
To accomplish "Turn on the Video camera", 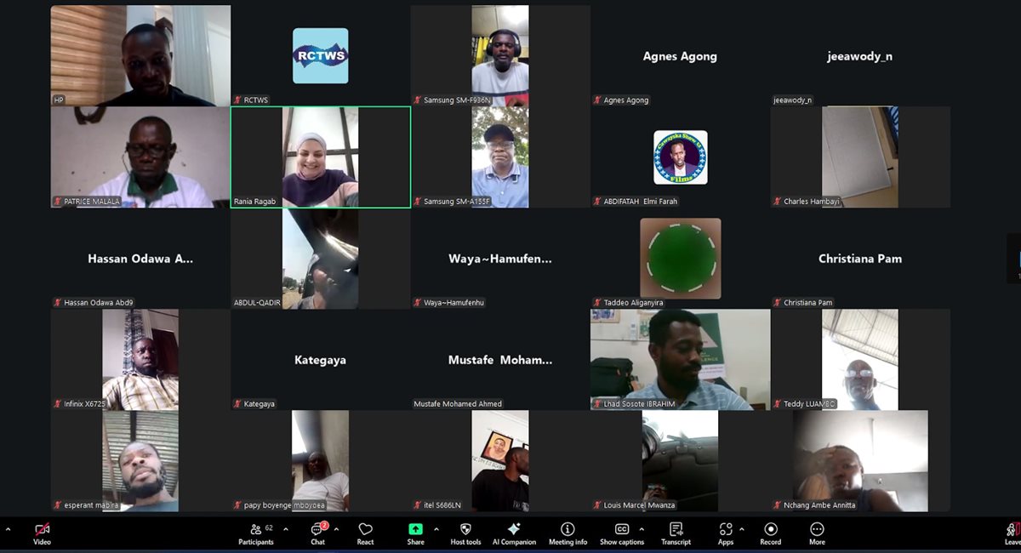I will click(x=42, y=533).
